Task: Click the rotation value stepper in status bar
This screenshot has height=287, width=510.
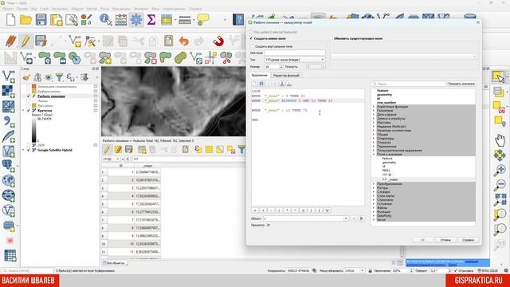Action: pos(449,271)
